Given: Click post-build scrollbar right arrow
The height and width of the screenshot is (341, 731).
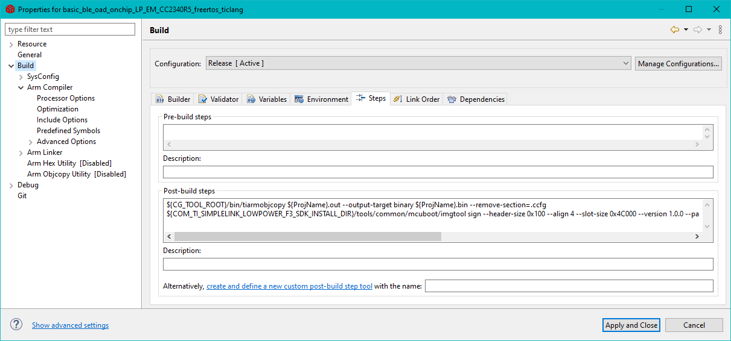Looking at the screenshot, I should [697, 237].
